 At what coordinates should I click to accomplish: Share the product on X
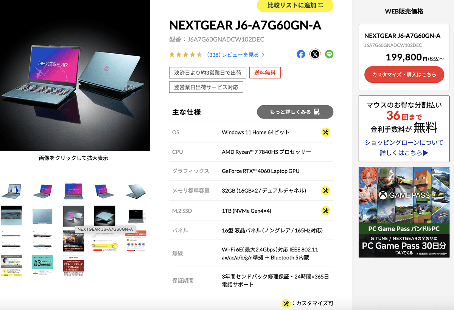[x=315, y=54]
